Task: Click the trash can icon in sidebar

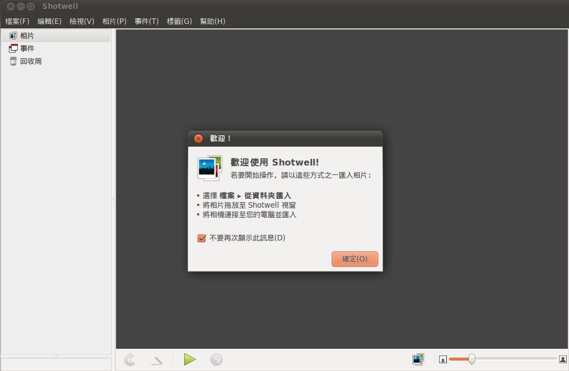Action: point(13,61)
